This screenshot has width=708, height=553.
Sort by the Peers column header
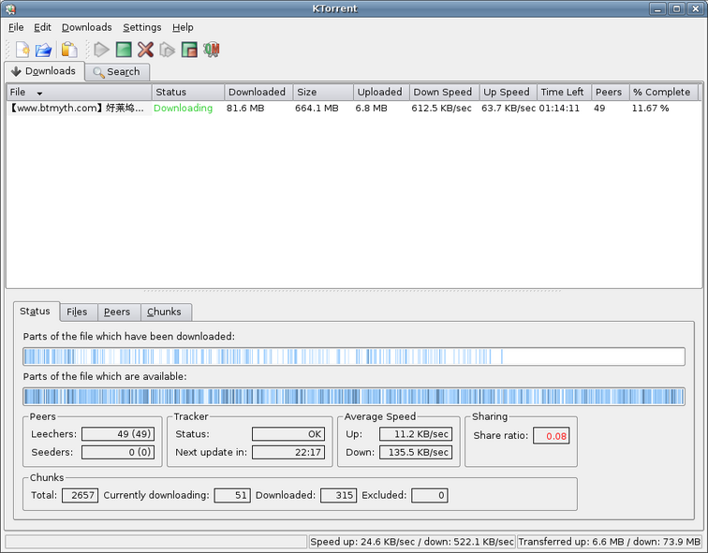(611, 92)
